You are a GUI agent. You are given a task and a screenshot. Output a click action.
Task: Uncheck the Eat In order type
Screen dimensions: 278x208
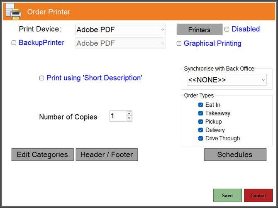[x=200, y=105]
